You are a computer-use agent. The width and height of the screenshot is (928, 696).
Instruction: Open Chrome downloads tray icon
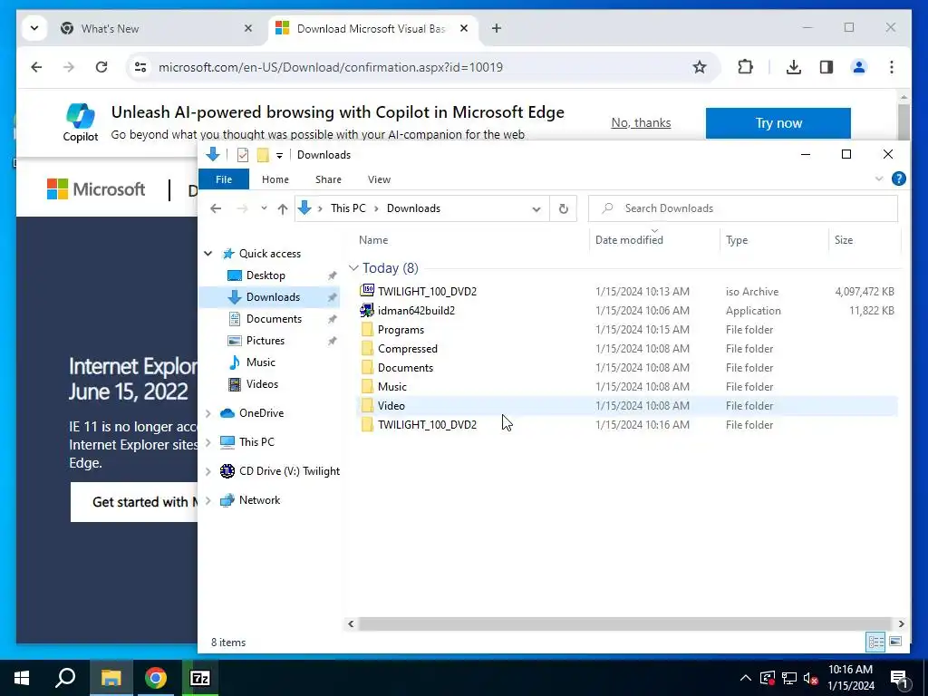pos(794,67)
